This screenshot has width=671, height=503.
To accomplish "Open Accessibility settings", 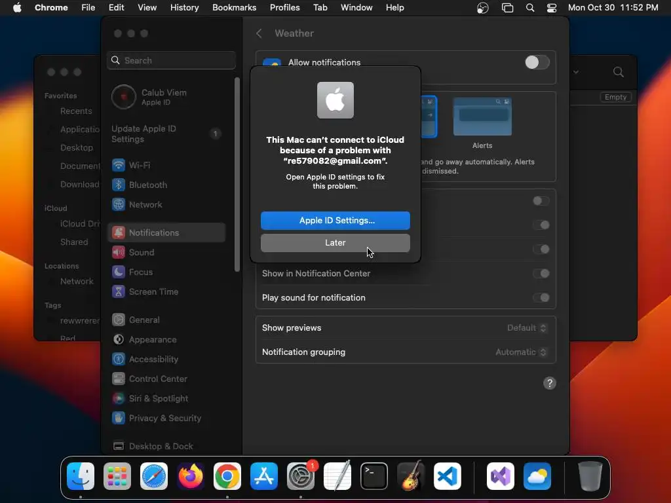I will 166,360.
